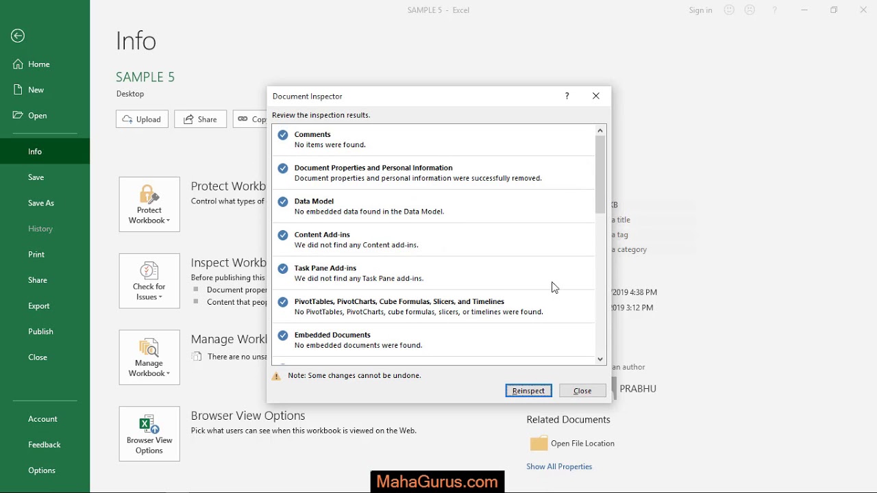This screenshot has width=877, height=493.
Task: Click 'Note: Some changes cannot be undone.'
Action: (355, 375)
